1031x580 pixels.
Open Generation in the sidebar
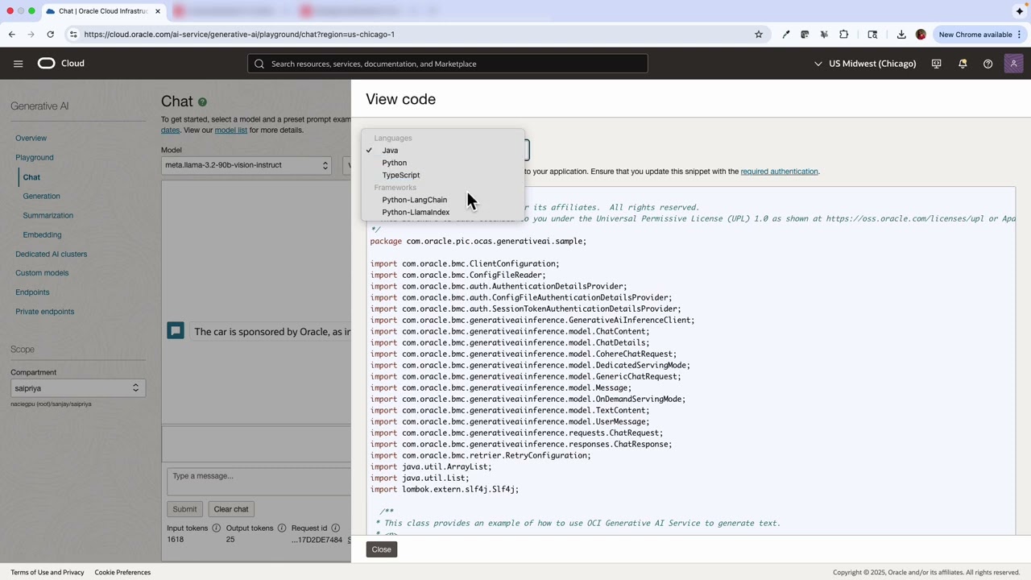[41, 197]
